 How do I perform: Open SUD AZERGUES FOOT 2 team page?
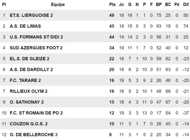click(36, 48)
